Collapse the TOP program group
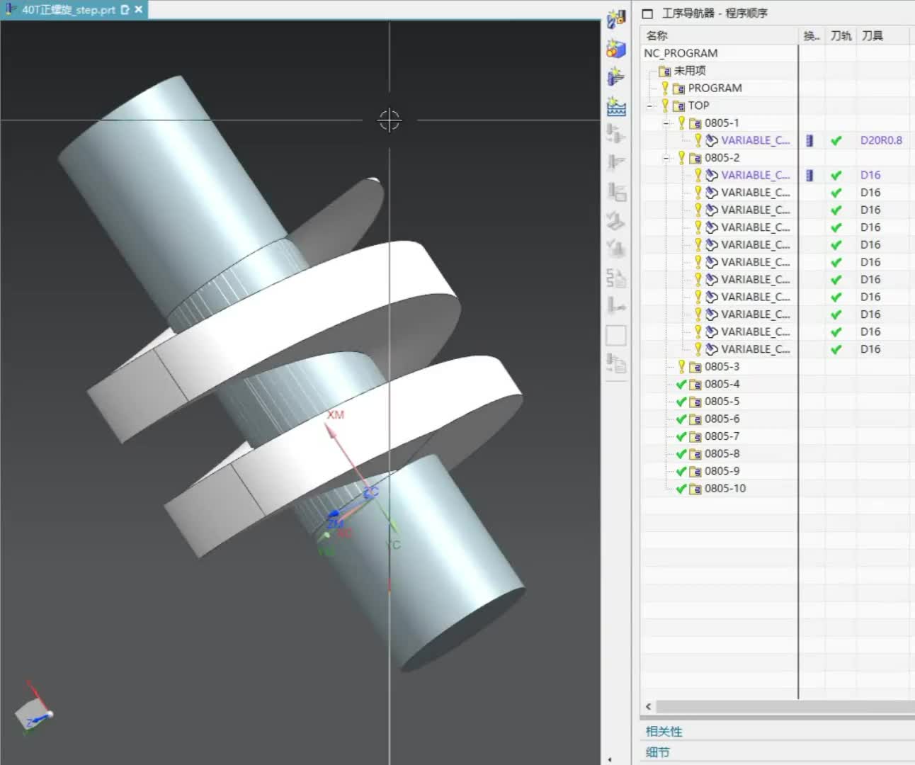This screenshot has width=915, height=765. click(649, 106)
